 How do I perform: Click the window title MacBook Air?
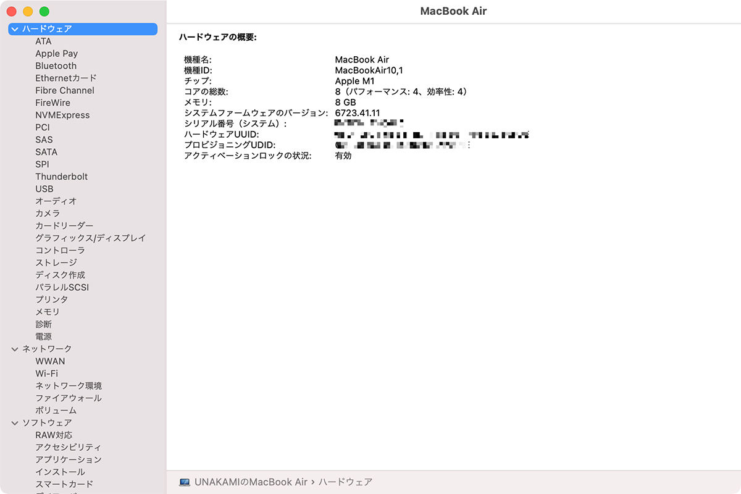coord(453,11)
